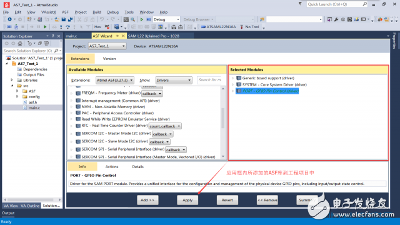400x225 pixels.
Task: Open the VAssistX menu
Action: [49, 12]
